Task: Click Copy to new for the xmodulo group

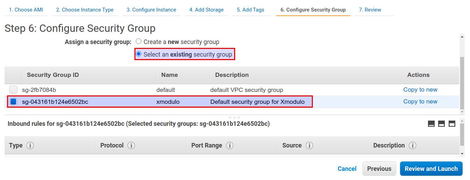Action: click(x=420, y=102)
